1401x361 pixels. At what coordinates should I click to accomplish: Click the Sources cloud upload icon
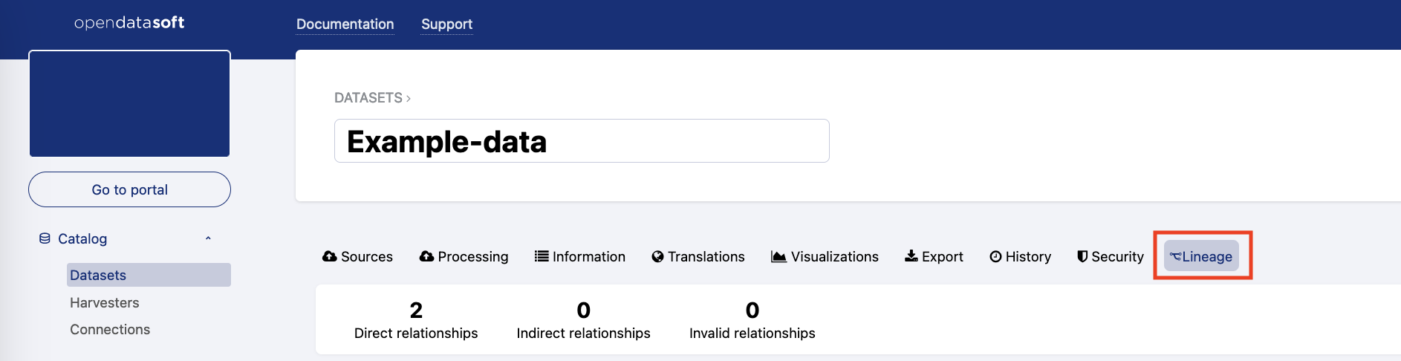[329, 256]
